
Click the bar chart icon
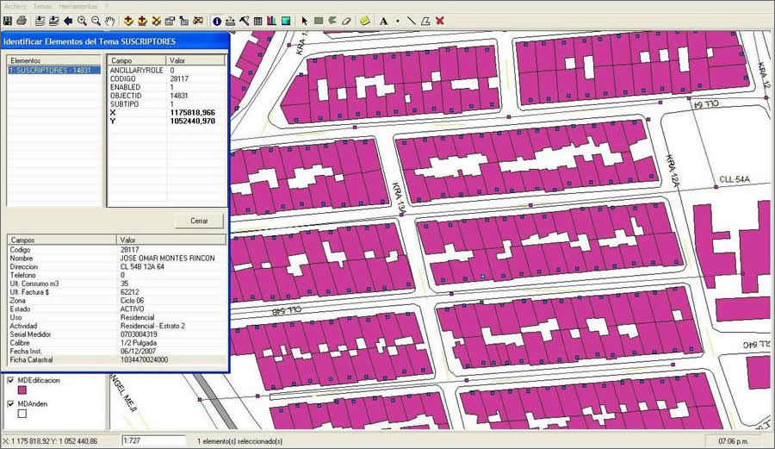tap(272, 20)
